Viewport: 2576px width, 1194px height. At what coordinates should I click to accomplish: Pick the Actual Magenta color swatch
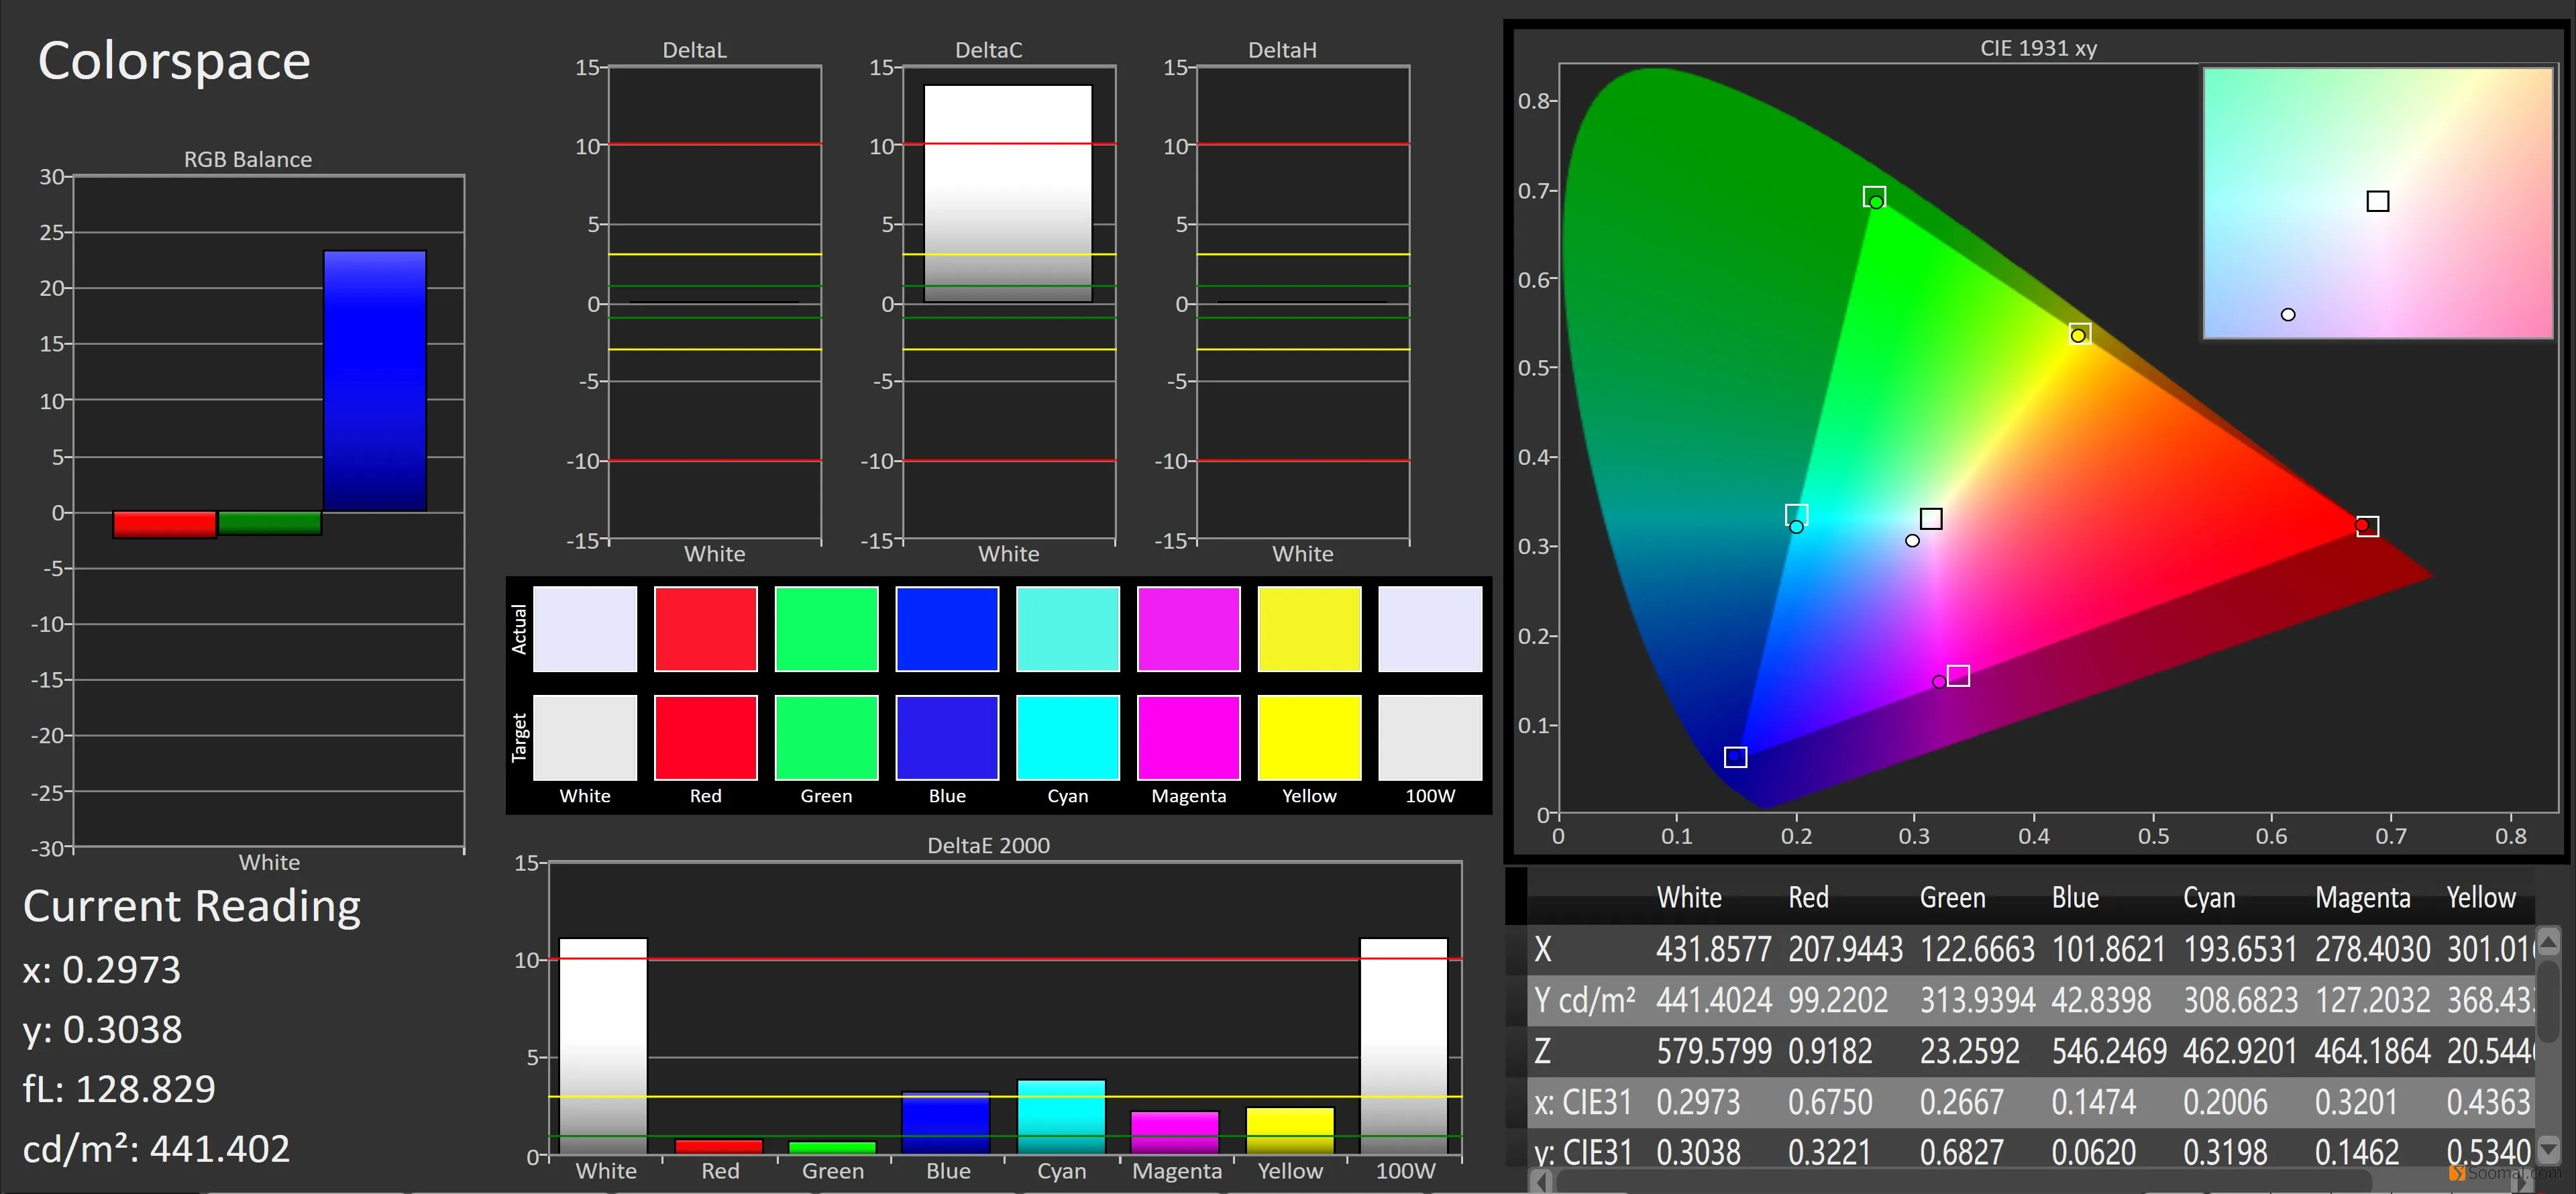pos(1189,629)
